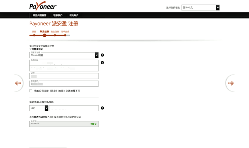Open 我的账户 from the top navigation
The height and width of the screenshot is (148, 249).
click(x=74, y=15)
